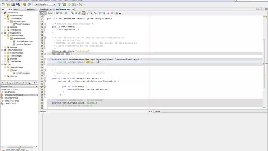Click the line 61 hint lightbulb glyph
268x151 pixels.
point(41,86)
